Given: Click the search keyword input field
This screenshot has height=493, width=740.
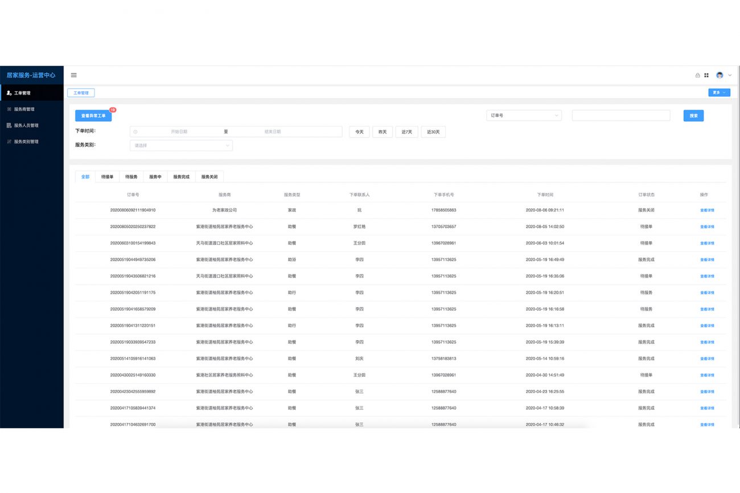Looking at the screenshot, I should (x=621, y=116).
